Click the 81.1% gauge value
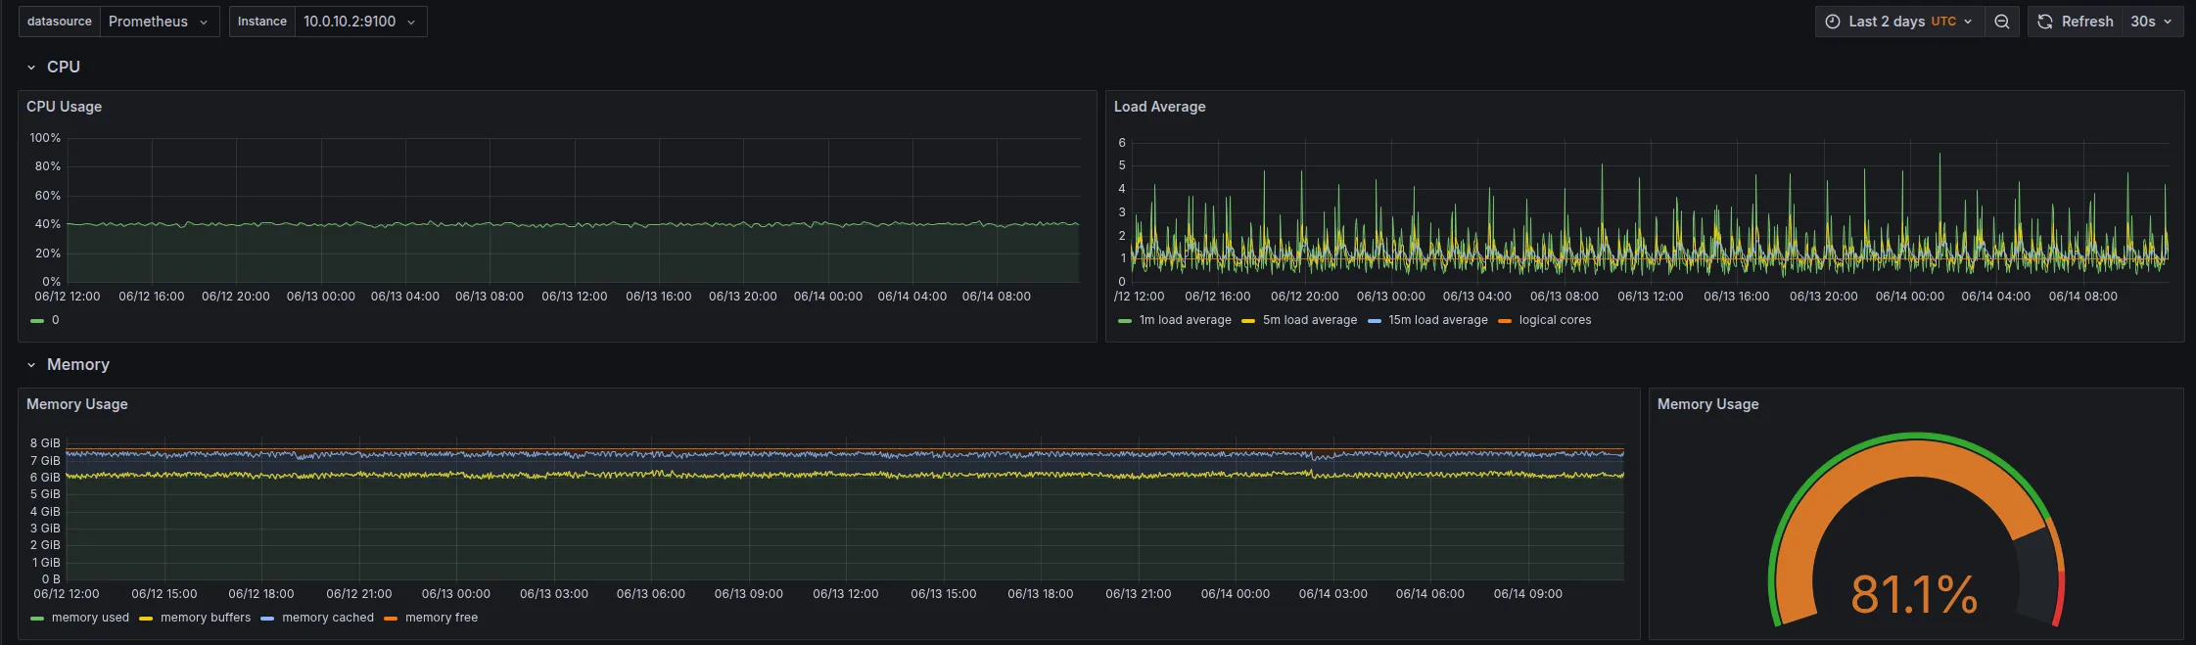This screenshot has height=645, width=2196. pyautogui.click(x=1914, y=594)
